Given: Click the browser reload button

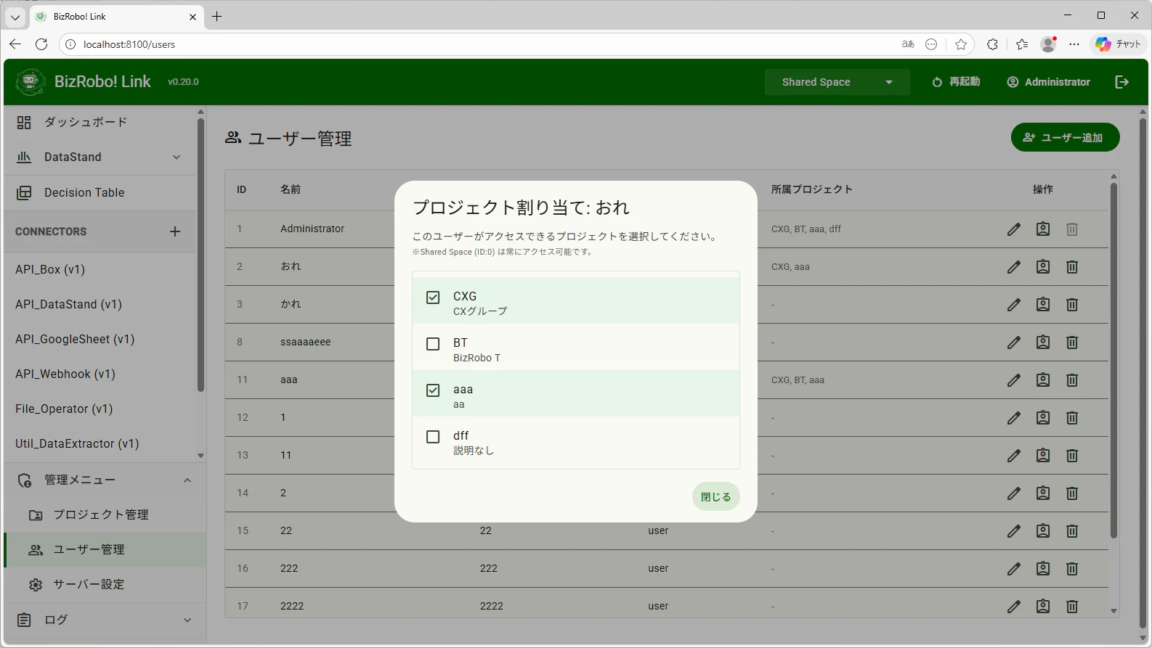Looking at the screenshot, I should (x=41, y=44).
